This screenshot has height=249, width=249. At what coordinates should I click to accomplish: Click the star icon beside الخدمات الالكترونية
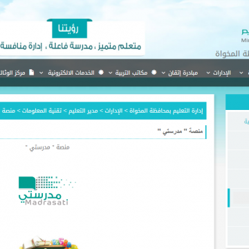click(x=101, y=73)
